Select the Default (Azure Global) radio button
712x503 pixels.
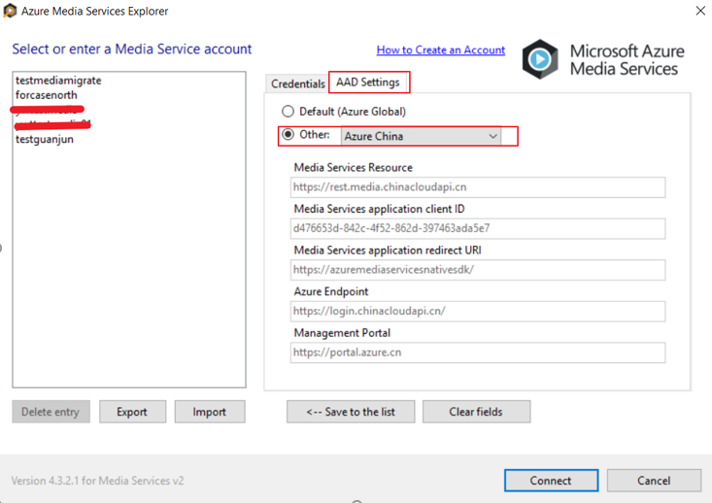point(288,112)
